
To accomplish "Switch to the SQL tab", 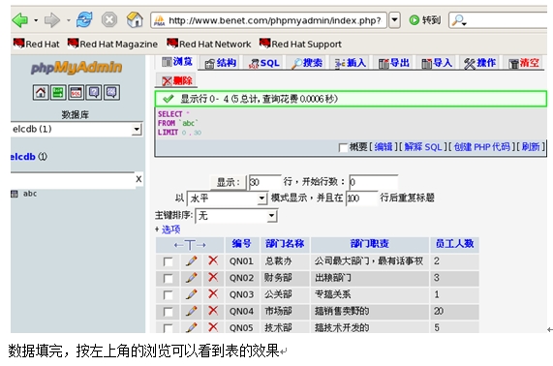I will 264,63.
